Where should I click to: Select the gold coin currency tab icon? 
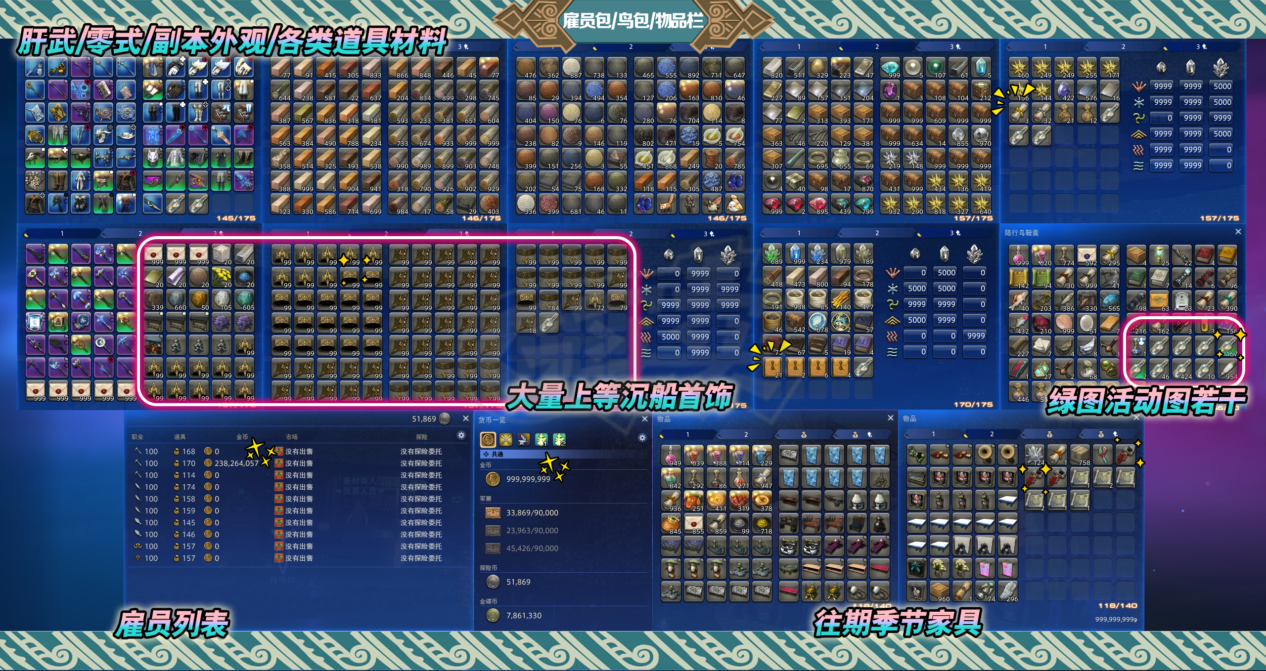coord(488,439)
